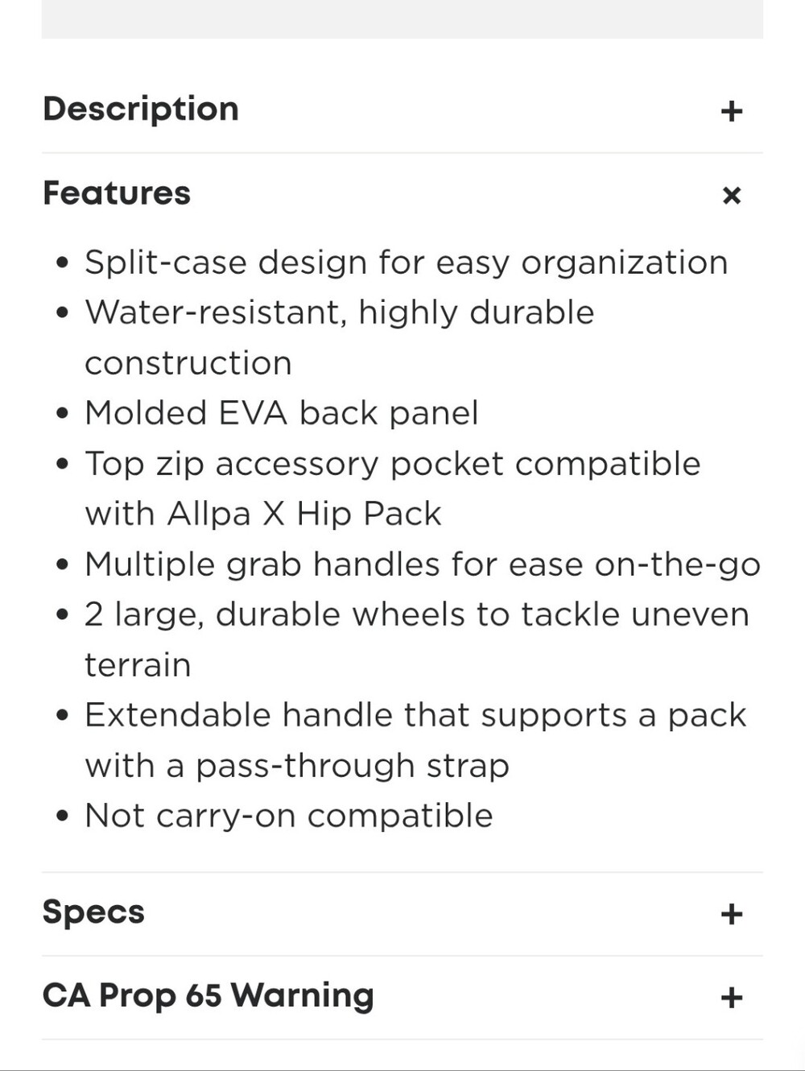Open the CA Prop 65 Warning heading
805x1071 pixels.
click(x=208, y=995)
